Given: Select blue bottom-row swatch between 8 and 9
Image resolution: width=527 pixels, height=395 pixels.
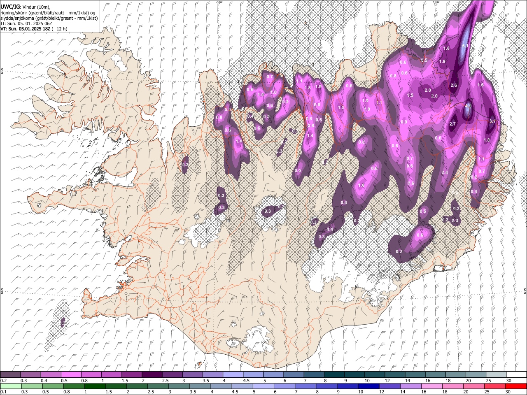Looking at the screenshot, I should (x=326, y=386).
